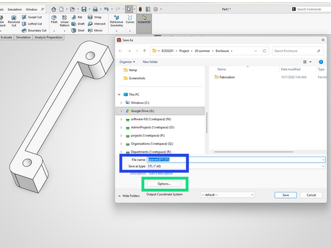This screenshot has width=331, height=248.
Task: Select the Linear Pattern tool
Action: click(x=64, y=21)
